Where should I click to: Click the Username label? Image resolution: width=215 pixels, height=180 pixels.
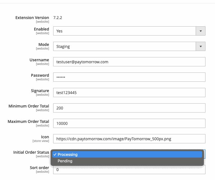[x=39, y=60]
